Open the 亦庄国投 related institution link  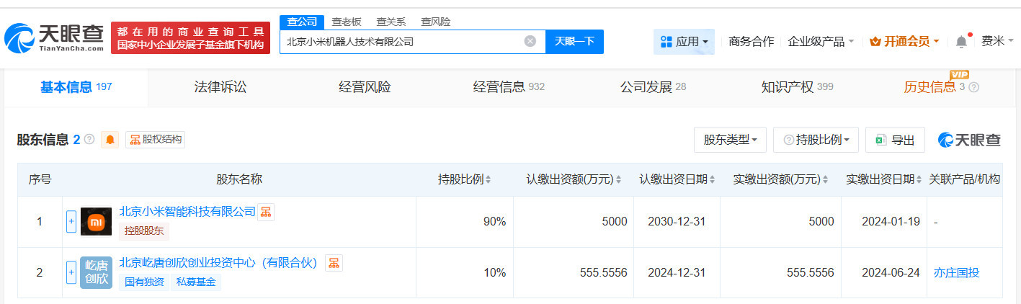(x=956, y=273)
